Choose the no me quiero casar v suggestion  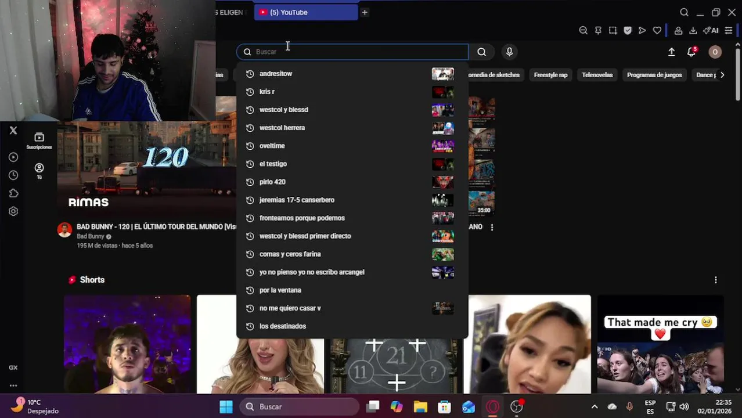tap(352, 308)
